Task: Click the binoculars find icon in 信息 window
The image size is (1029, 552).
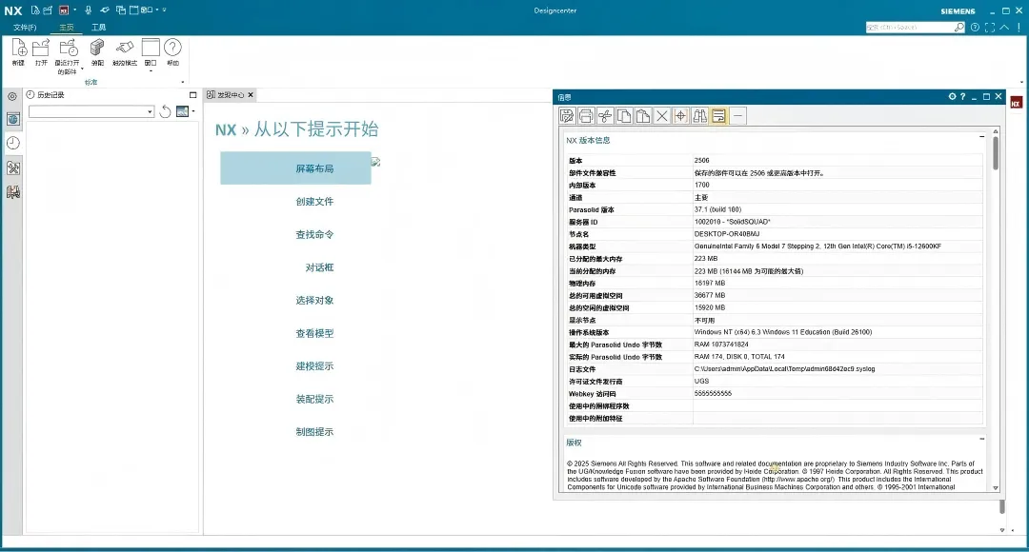Action: pyautogui.click(x=700, y=116)
